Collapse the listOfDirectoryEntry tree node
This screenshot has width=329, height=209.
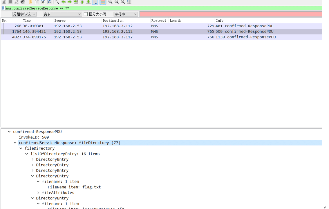pyautogui.click(x=27, y=154)
